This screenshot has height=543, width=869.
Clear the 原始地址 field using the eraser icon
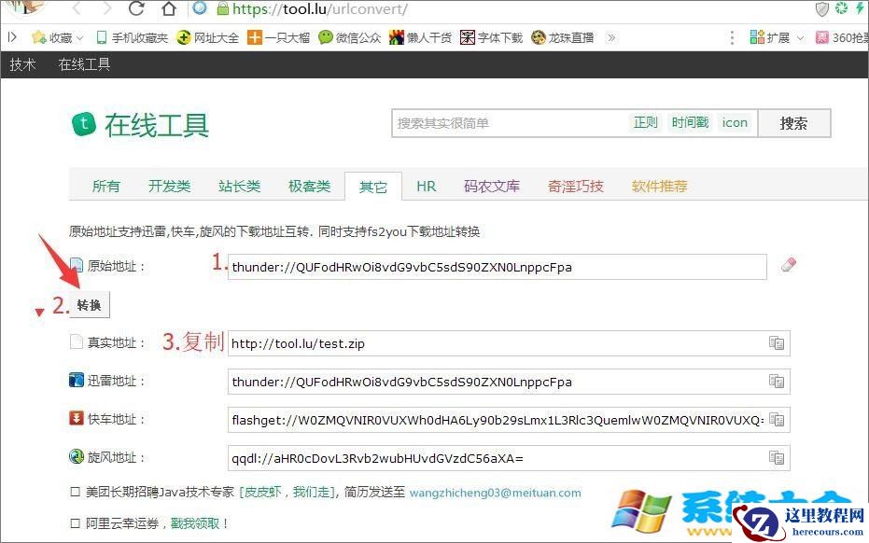point(787,265)
